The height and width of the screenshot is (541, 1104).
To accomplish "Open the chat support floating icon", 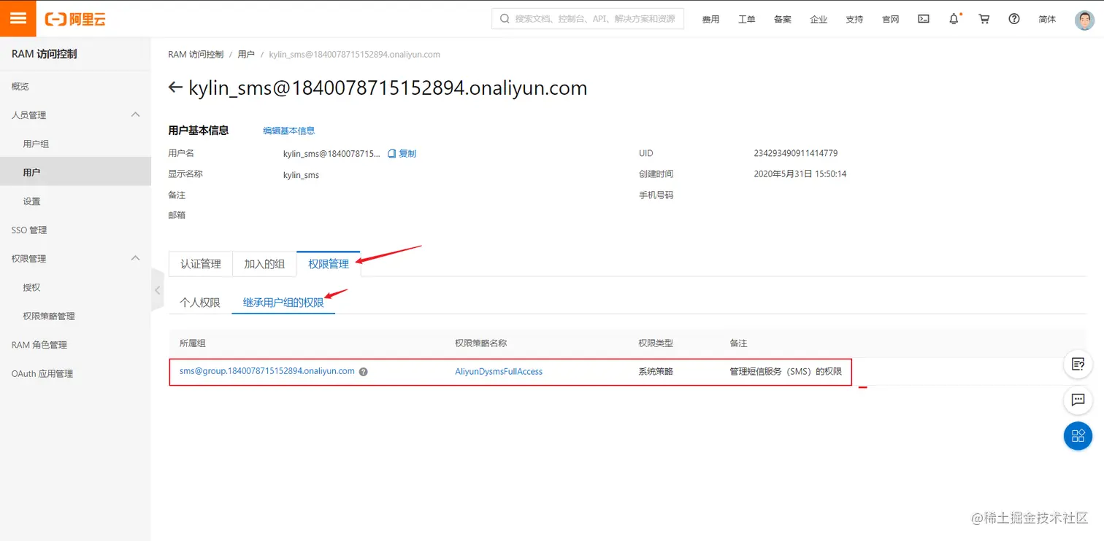I will pos(1078,400).
